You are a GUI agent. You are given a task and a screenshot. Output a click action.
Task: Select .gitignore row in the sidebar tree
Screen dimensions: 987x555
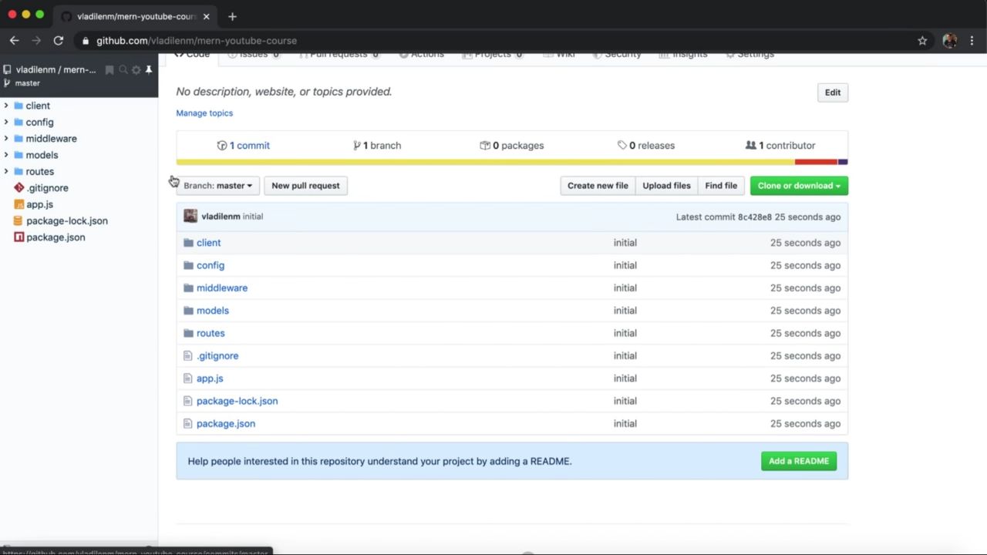[x=79, y=187]
